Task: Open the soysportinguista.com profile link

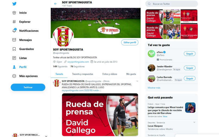Action: (78, 62)
